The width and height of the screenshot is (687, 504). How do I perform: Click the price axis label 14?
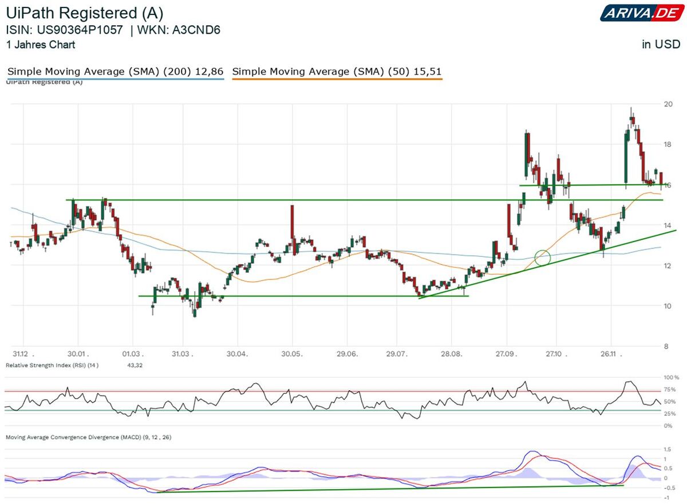click(x=668, y=225)
